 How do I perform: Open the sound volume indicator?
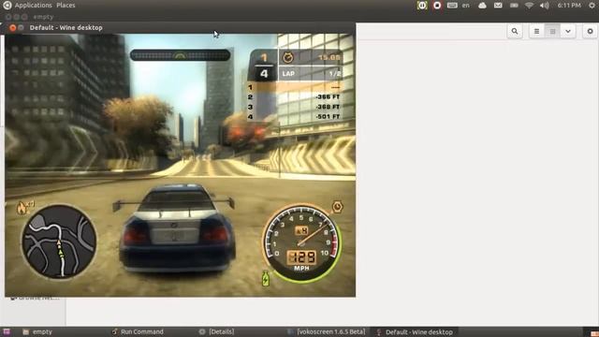click(x=545, y=6)
